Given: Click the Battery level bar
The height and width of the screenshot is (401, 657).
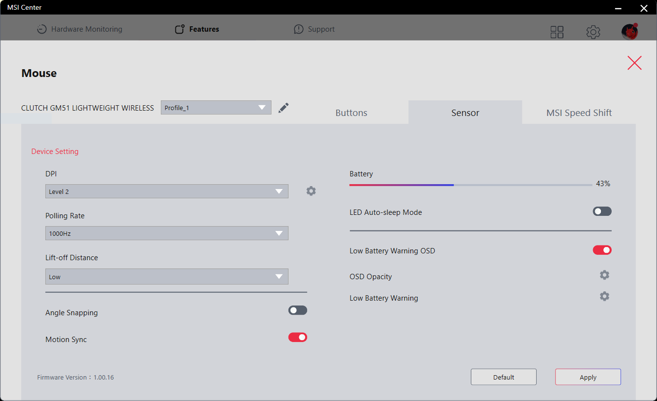Looking at the screenshot, I should [471, 185].
